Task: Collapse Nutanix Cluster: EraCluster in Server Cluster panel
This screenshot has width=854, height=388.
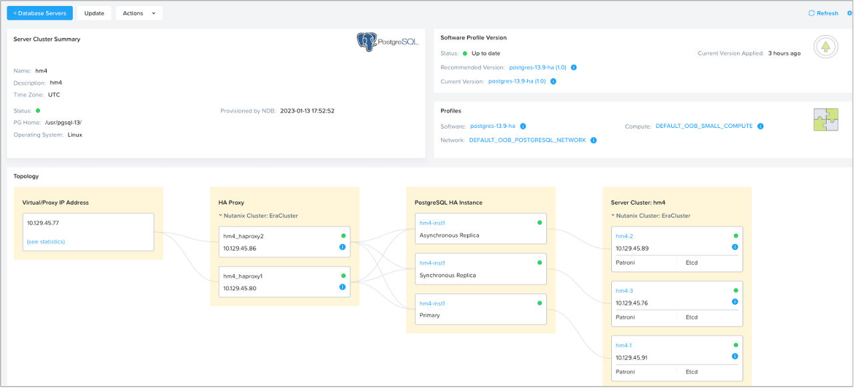Action: click(612, 215)
